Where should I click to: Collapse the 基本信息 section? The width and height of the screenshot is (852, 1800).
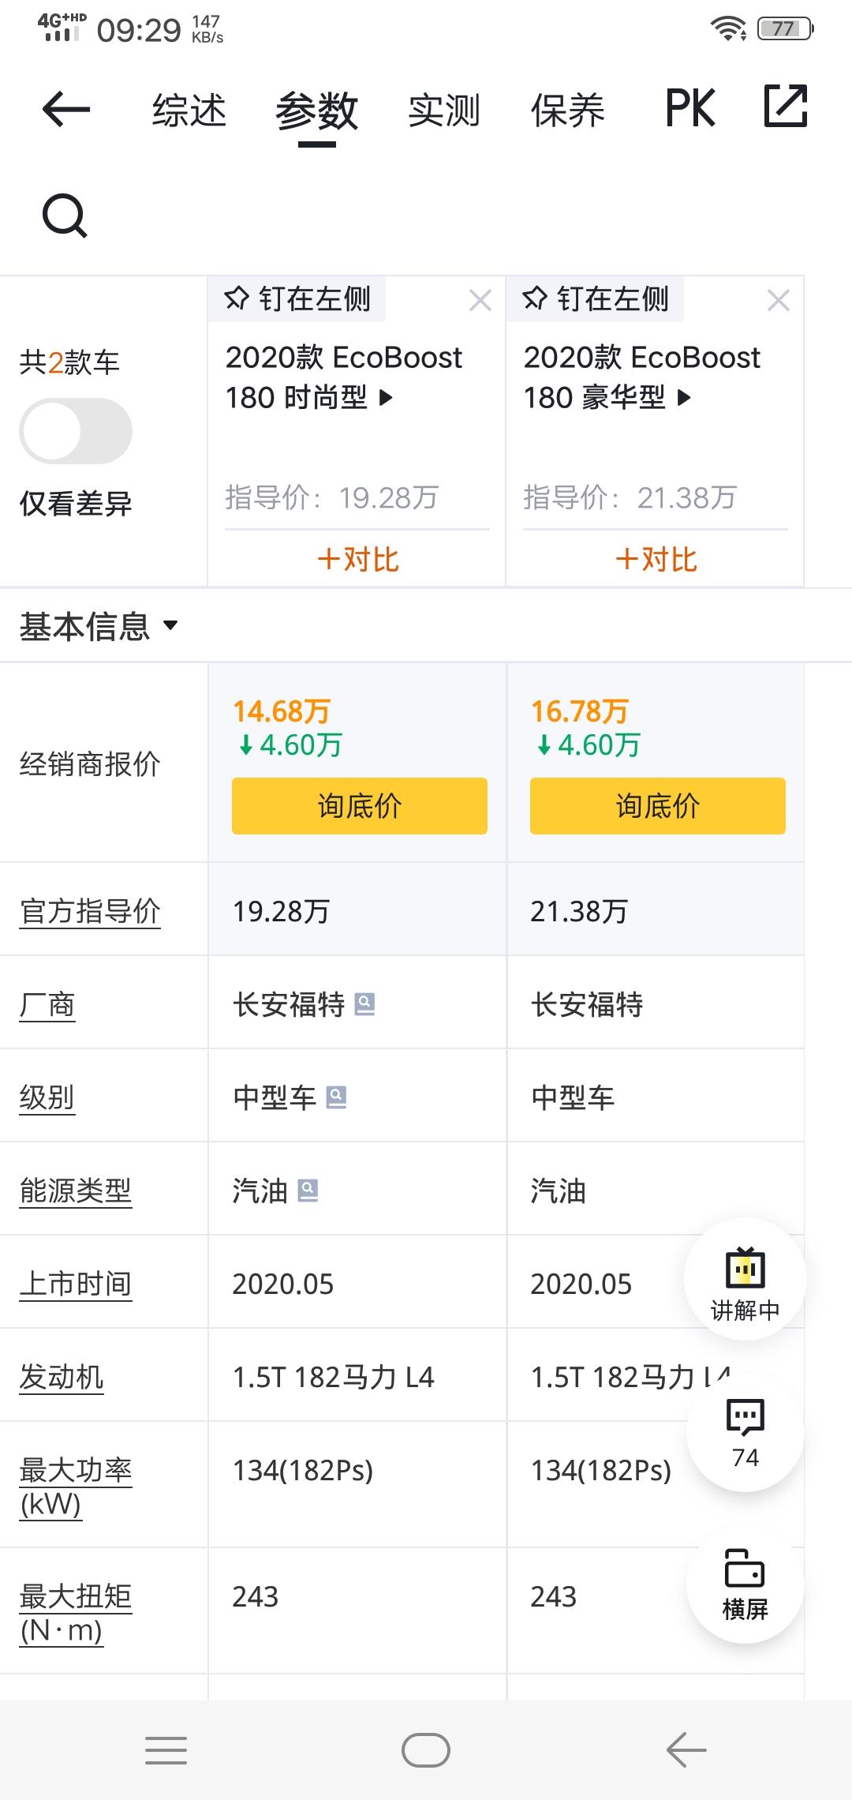tap(99, 626)
